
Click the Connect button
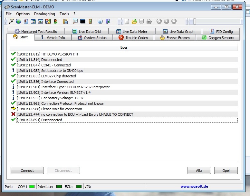pyautogui.click(x=27, y=171)
